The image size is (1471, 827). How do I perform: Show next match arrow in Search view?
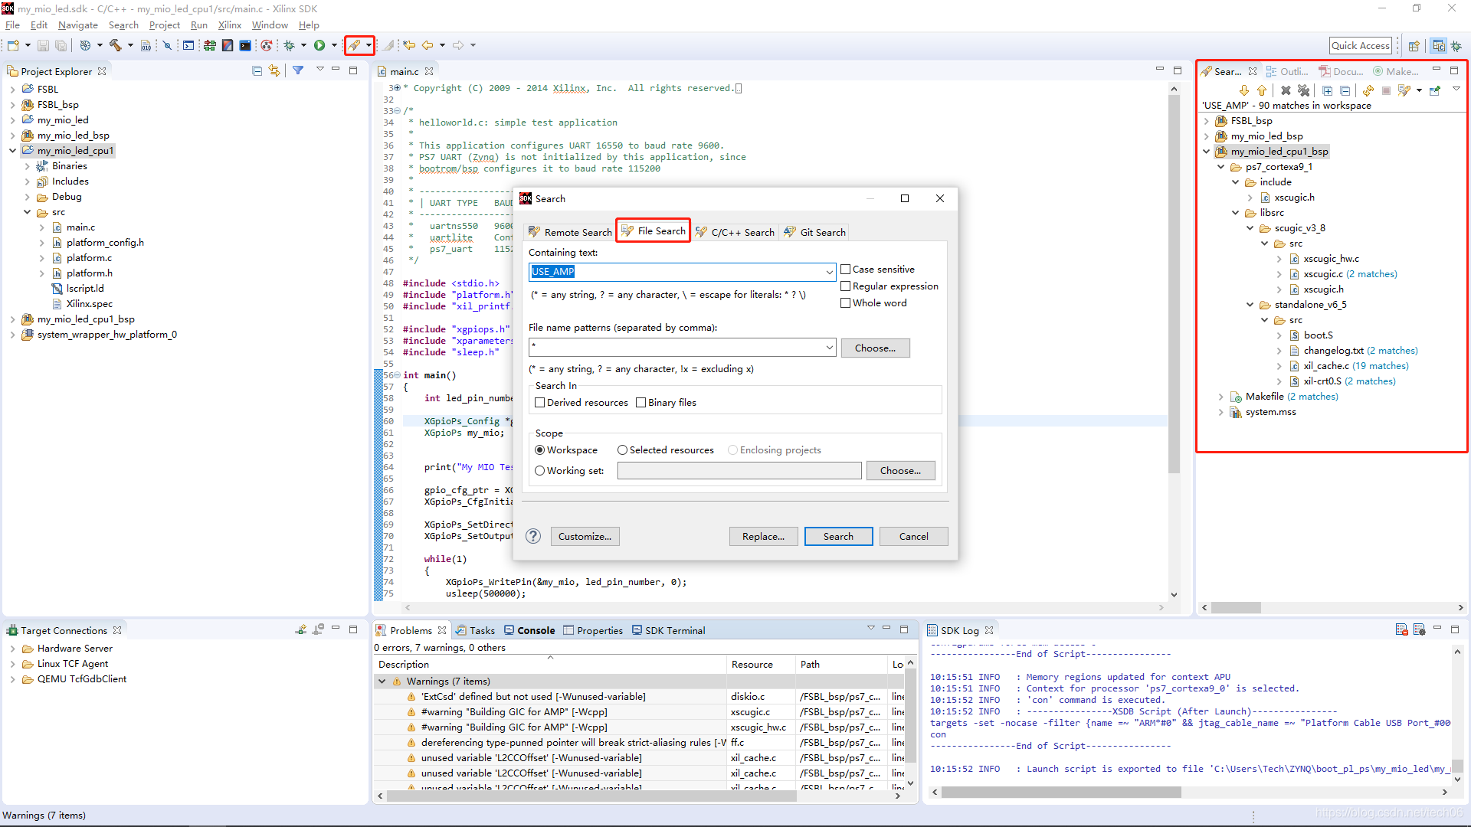[x=1244, y=90]
